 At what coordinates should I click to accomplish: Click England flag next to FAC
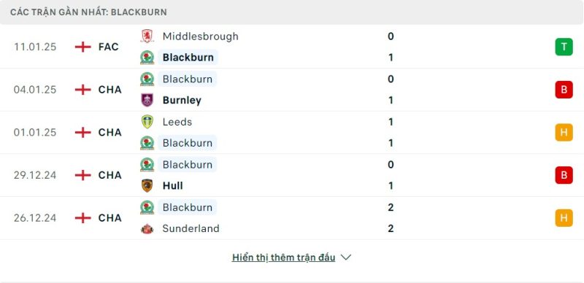pos(82,47)
